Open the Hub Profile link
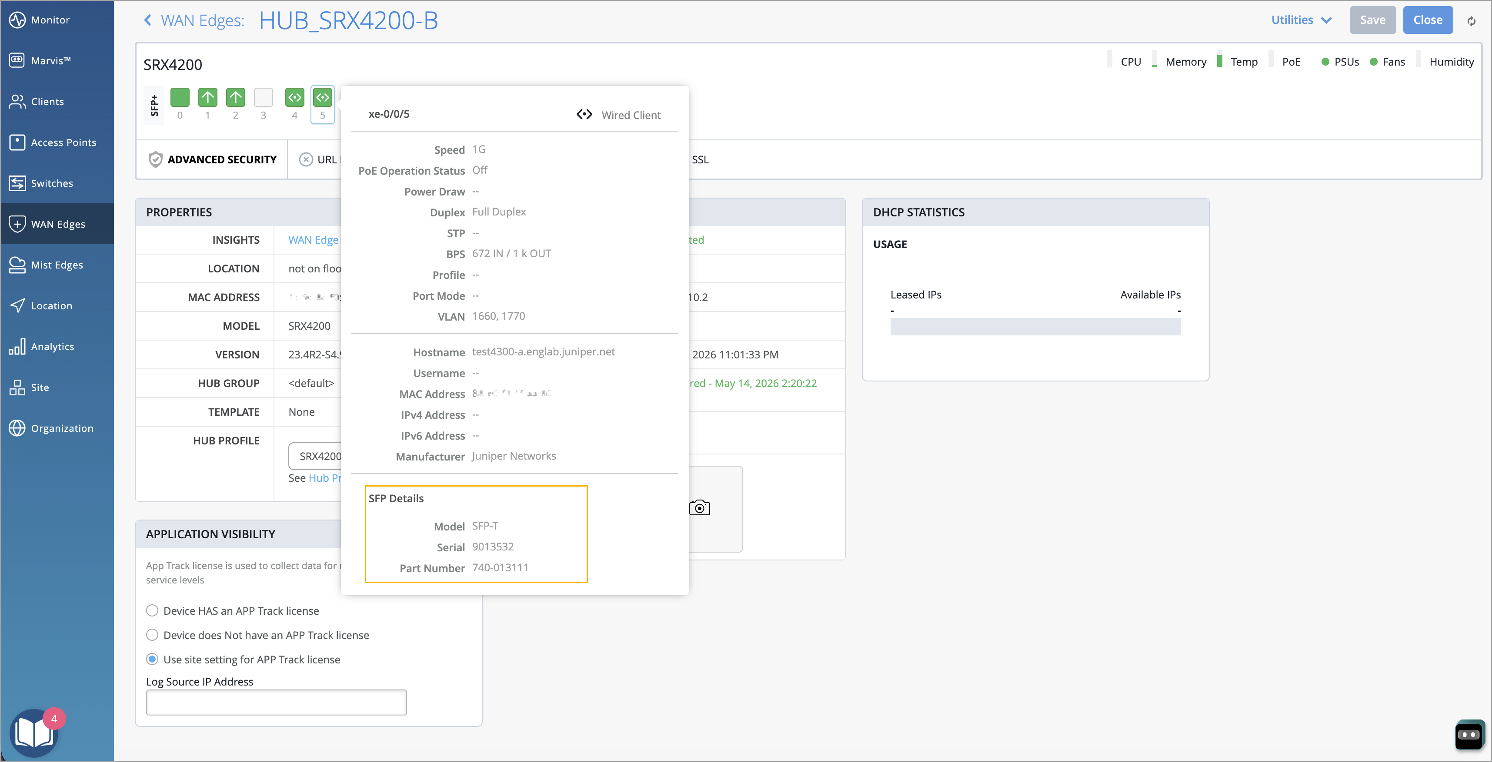1492x762 pixels. (325, 478)
